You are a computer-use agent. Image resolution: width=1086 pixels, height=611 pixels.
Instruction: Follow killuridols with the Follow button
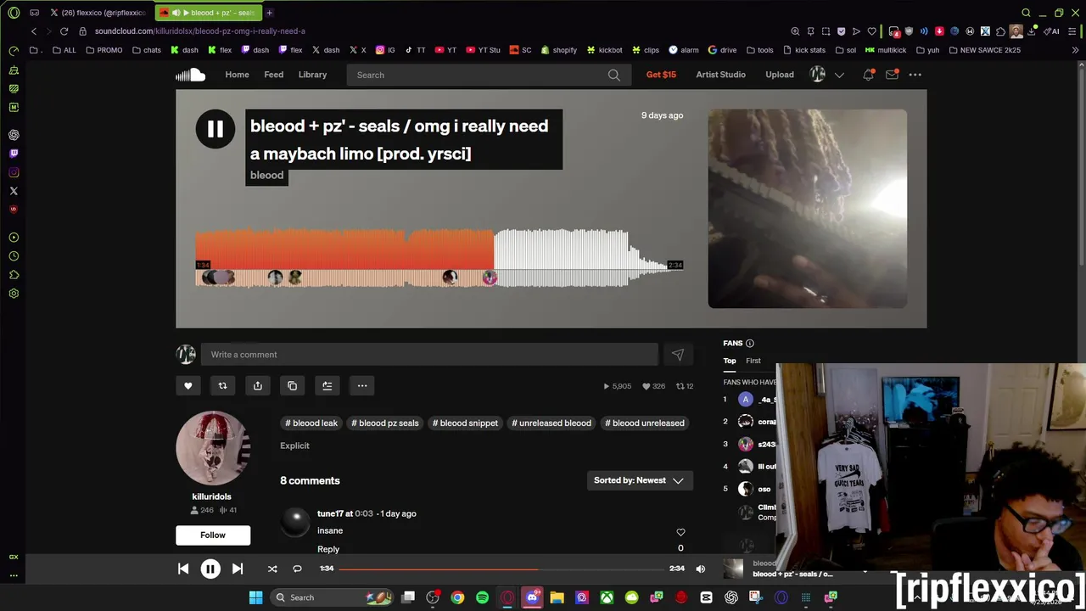tap(213, 535)
